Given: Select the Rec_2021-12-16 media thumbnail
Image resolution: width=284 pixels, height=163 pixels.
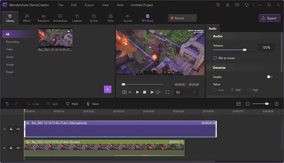Looking at the screenshot, I should 55,38.
